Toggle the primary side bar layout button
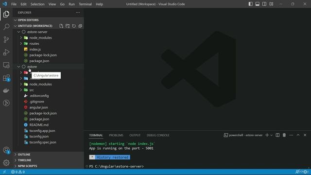 pyautogui.click(x=251, y=4)
